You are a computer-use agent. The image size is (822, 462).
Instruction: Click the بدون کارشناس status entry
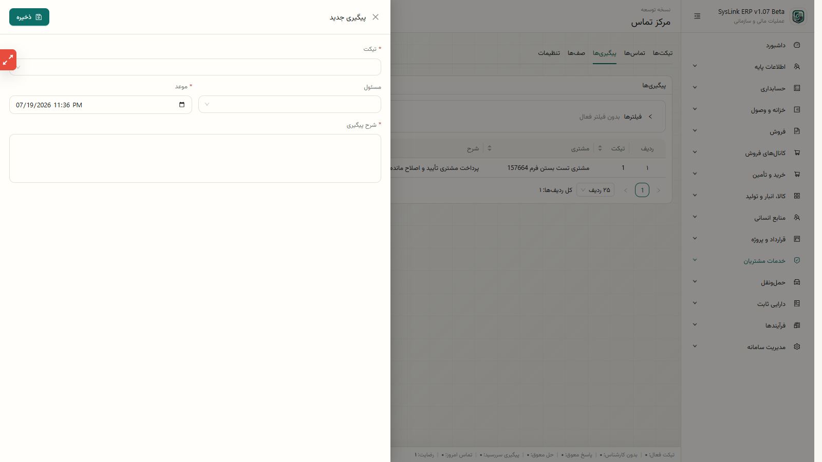(619, 455)
